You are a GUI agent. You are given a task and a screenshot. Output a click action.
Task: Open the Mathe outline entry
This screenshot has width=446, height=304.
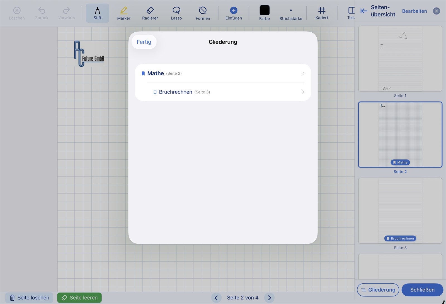click(x=223, y=73)
